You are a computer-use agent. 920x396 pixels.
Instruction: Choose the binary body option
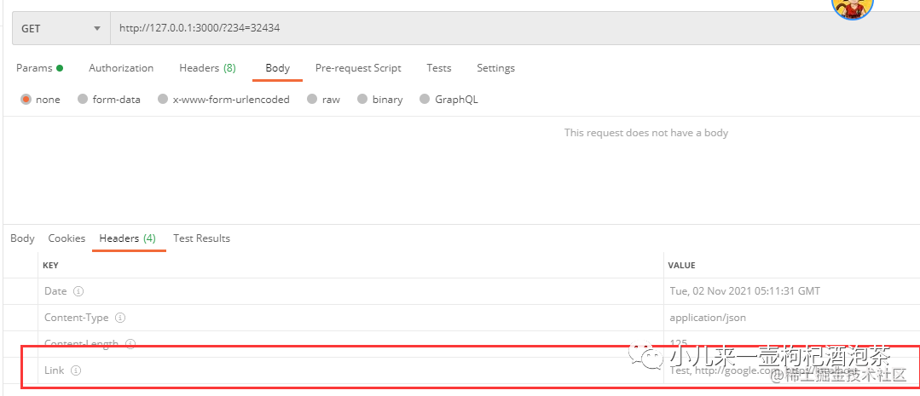pos(363,100)
